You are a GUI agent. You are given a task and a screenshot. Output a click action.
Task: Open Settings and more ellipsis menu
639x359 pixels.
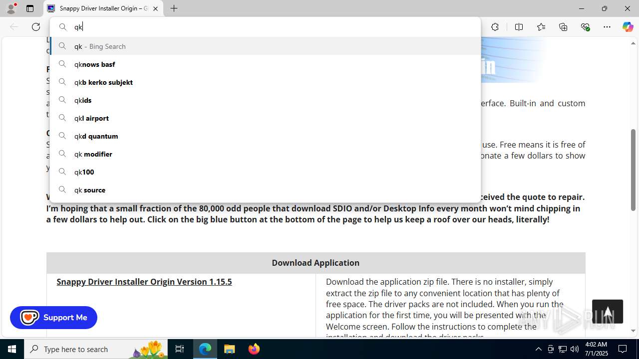pyautogui.click(x=607, y=27)
